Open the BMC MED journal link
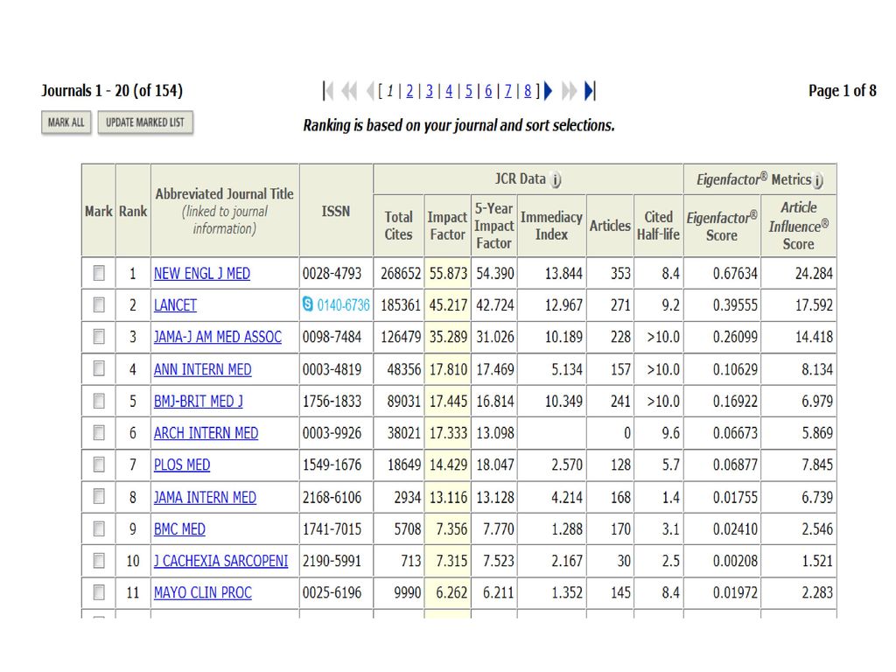Image resolution: width=896 pixels, height=672 pixels. click(x=179, y=529)
